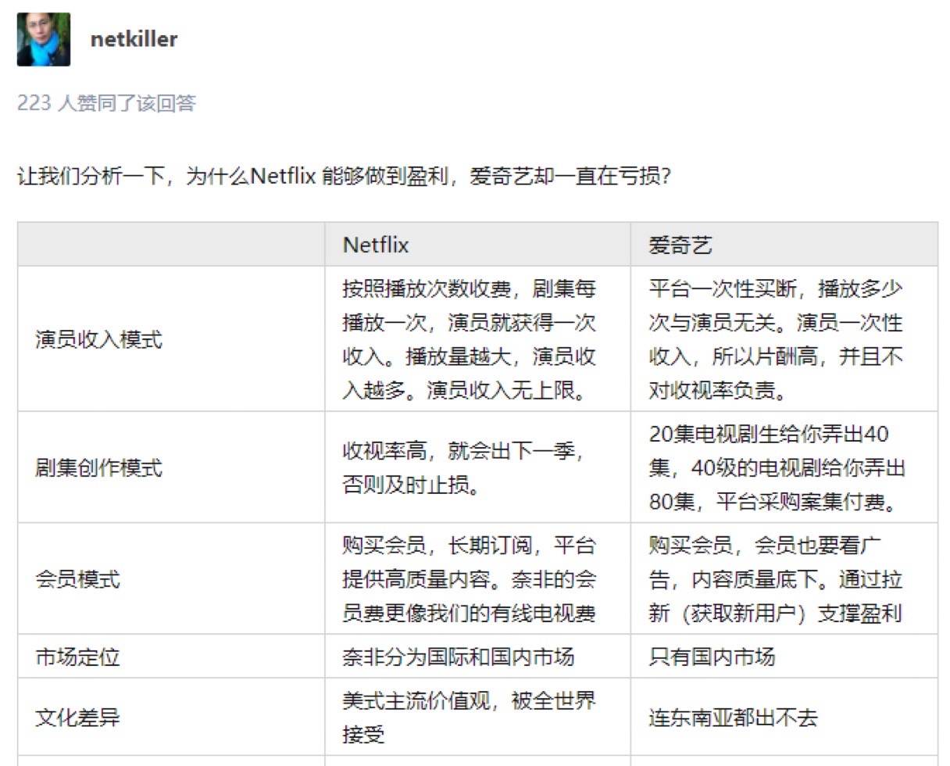
Task: Click the 会员模式 row label
Action: point(78,579)
